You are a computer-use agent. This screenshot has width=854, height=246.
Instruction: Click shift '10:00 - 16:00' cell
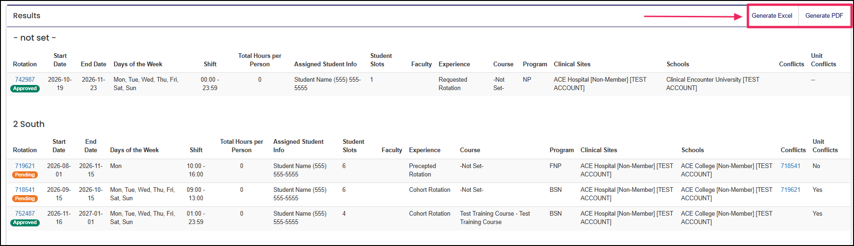point(196,170)
